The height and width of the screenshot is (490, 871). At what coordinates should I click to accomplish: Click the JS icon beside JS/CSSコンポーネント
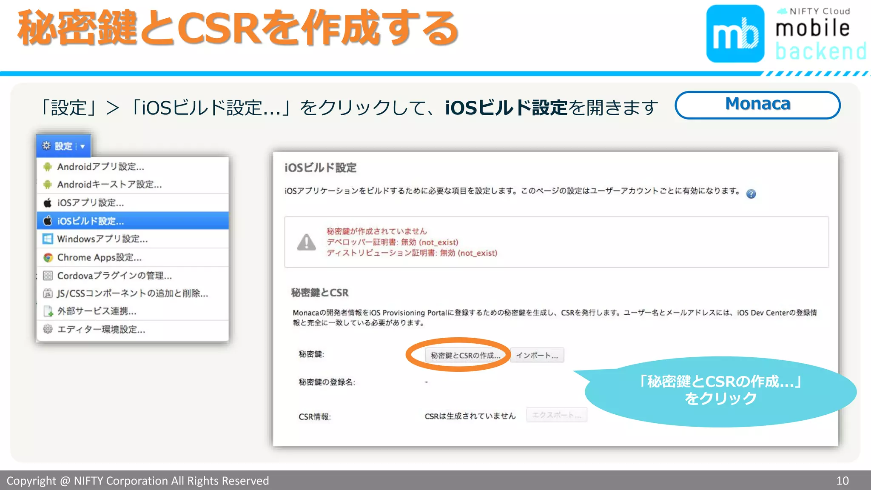coord(48,293)
